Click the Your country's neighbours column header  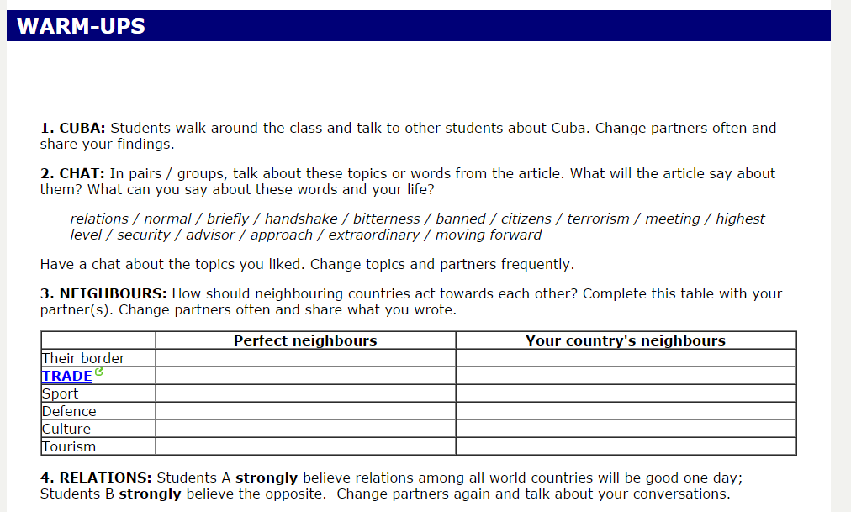[626, 340]
